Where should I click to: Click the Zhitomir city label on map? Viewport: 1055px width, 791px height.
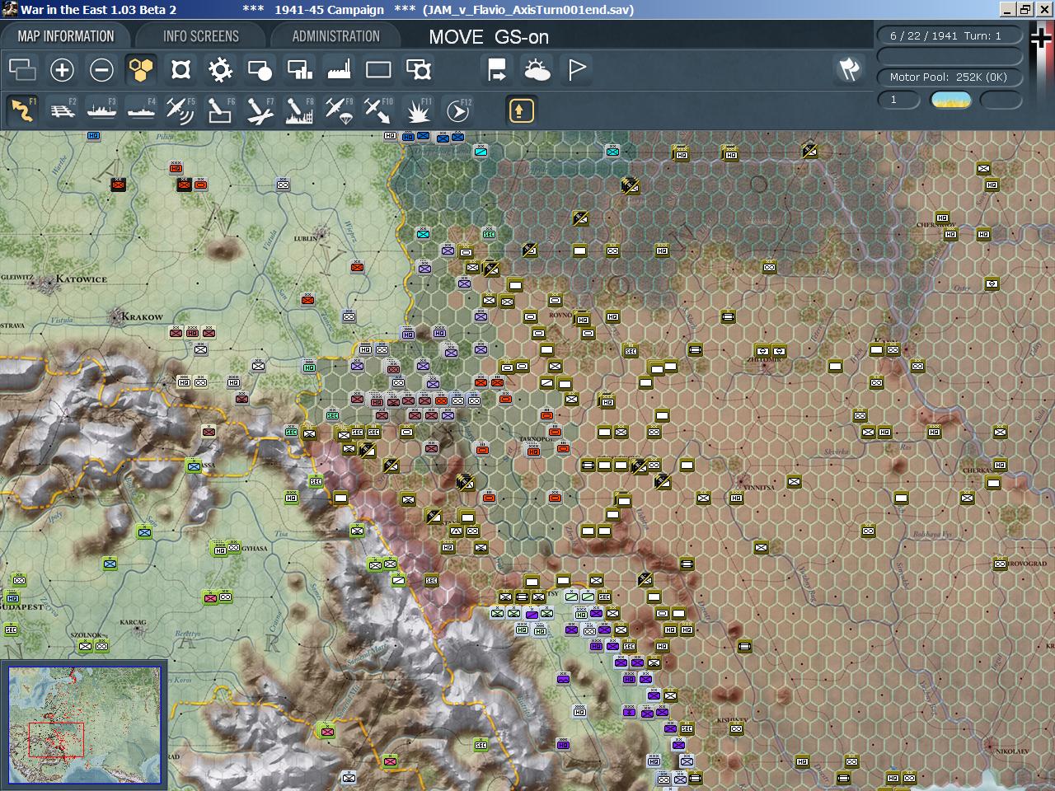pyautogui.click(x=764, y=359)
